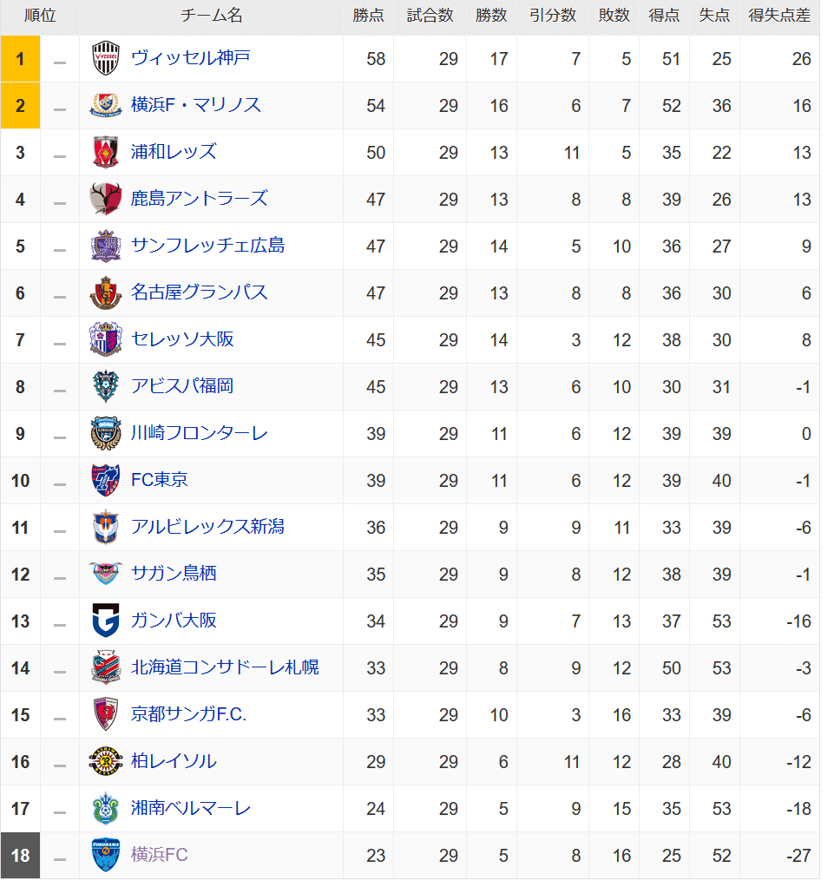827x887 pixels.
Task: Click the 得失点差 column header
Action: 779,16
